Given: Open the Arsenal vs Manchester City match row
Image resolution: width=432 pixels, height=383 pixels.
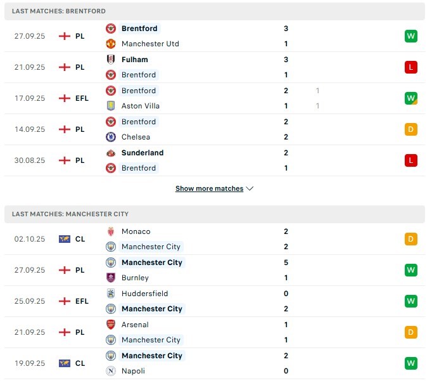Looking at the screenshot, I should (215, 332).
